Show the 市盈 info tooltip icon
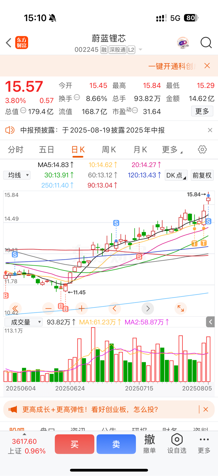 (135, 110)
